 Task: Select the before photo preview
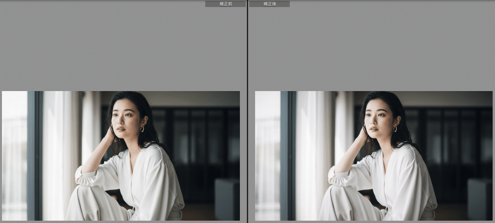pos(121,155)
